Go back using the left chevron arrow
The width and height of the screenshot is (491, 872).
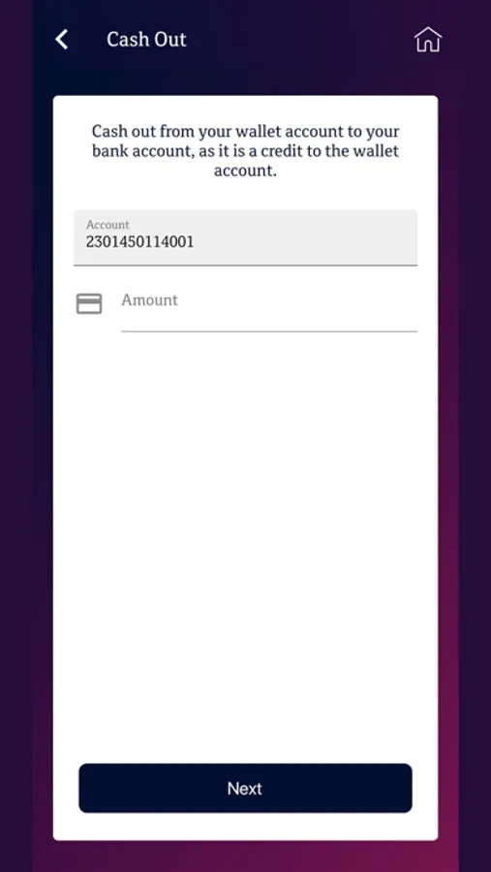pos(61,40)
